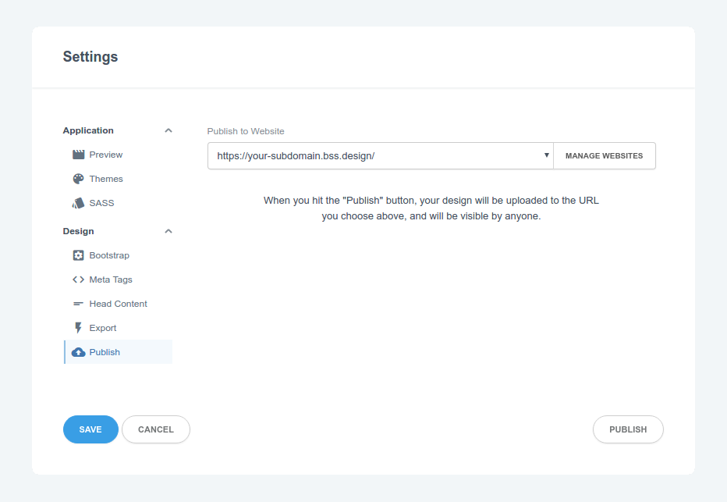Select the Head Content lines icon

coord(78,304)
